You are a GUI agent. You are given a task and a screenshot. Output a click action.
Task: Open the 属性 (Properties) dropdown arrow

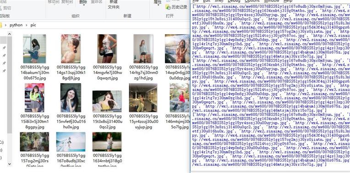[x=158, y=5]
